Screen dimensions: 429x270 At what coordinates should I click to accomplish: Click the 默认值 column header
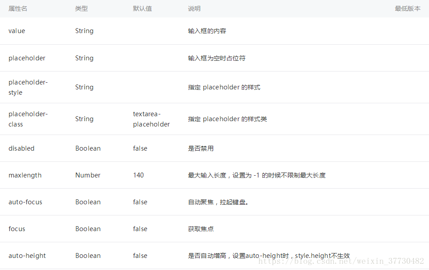pos(142,9)
